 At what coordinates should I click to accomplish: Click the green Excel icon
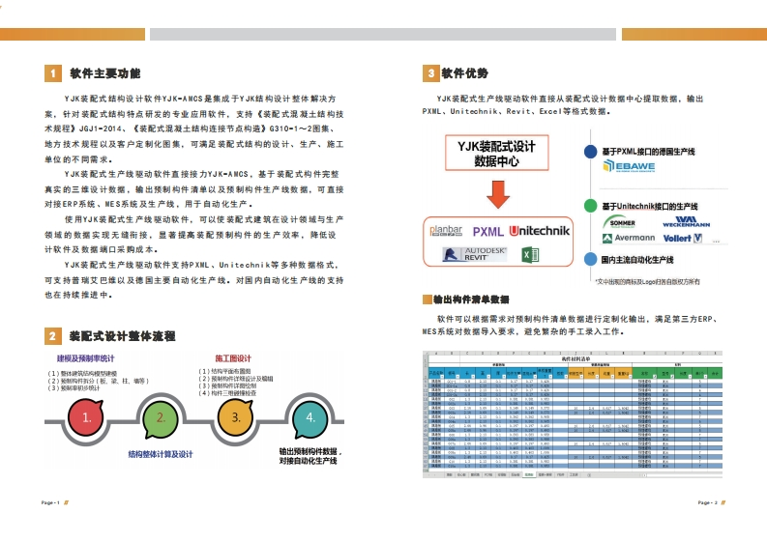[x=529, y=255]
